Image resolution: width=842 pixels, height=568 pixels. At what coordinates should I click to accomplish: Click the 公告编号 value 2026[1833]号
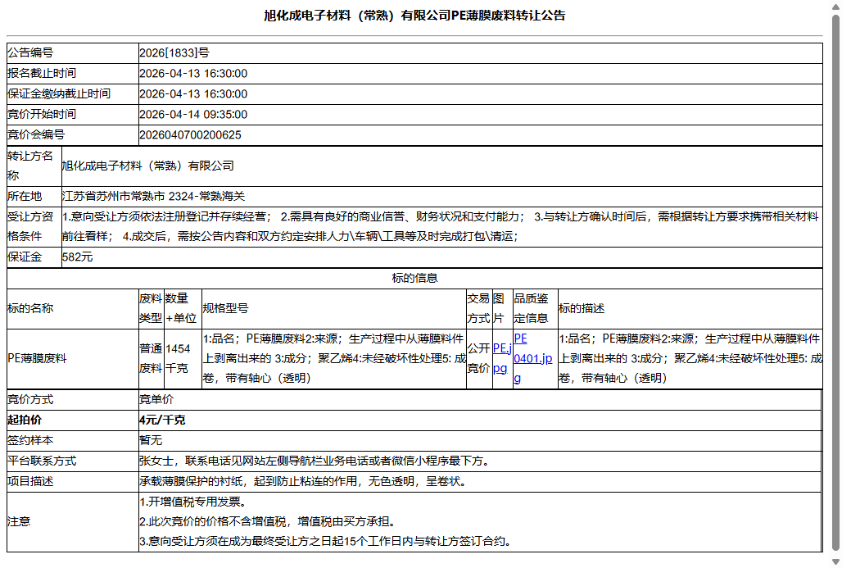pyautogui.click(x=176, y=52)
